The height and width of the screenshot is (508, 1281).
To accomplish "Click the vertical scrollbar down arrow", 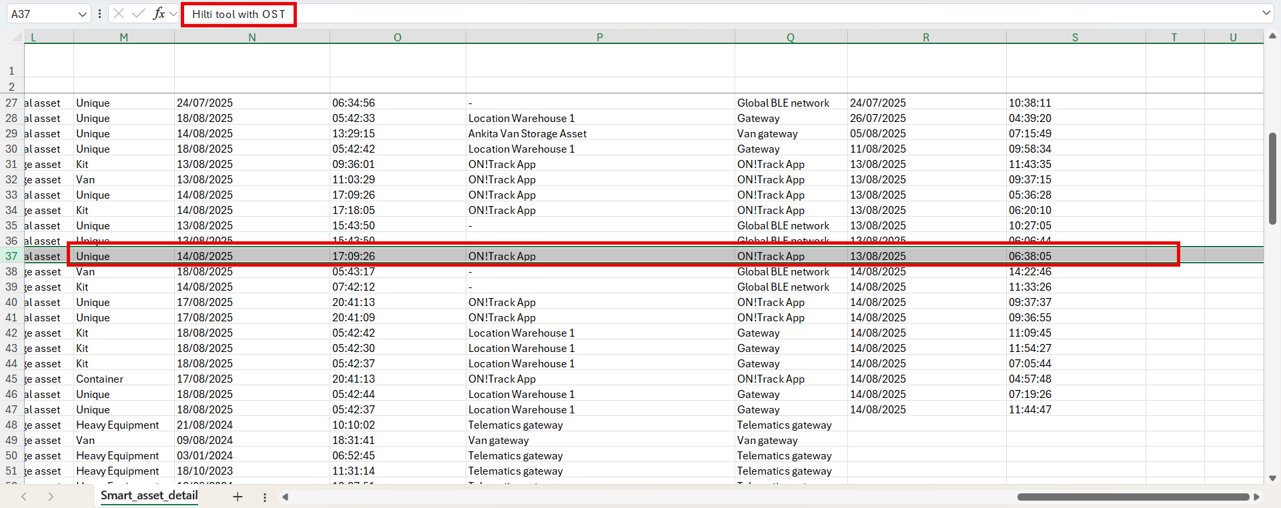I will pyautogui.click(x=1272, y=478).
